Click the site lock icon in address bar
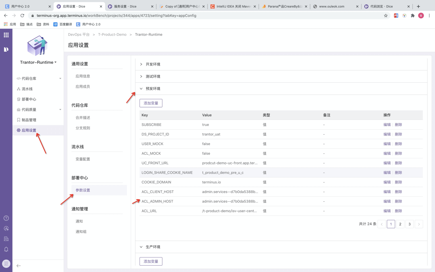This screenshot has height=272, width=435. tap(32, 15)
